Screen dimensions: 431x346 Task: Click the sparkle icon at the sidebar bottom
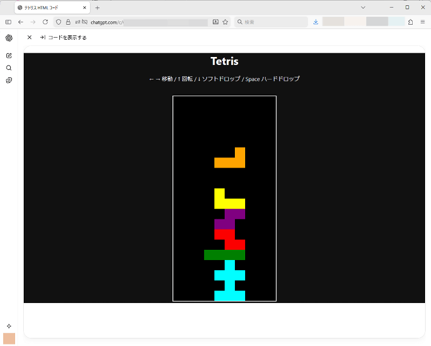pyautogui.click(x=9, y=326)
